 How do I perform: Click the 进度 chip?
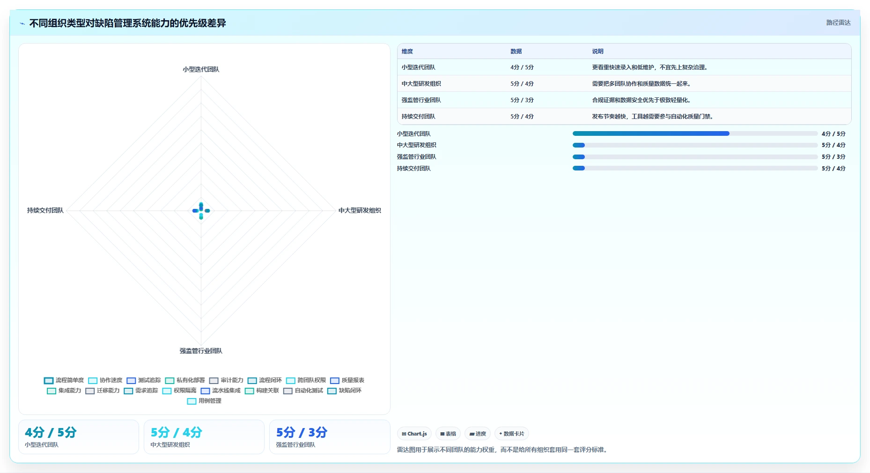pyautogui.click(x=478, y=434)
